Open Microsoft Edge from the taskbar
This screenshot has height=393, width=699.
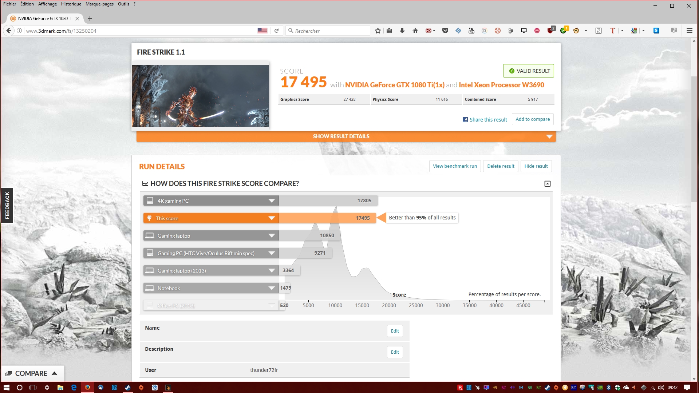coord(74,388)
